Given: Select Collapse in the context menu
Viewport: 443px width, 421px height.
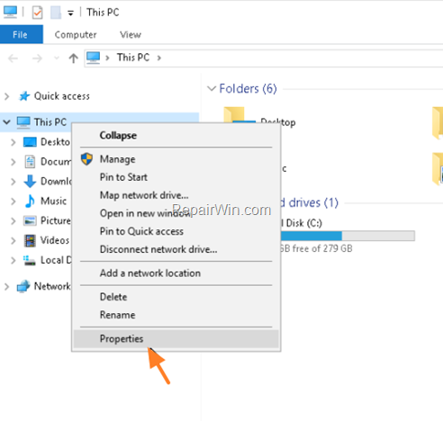Looking at the screenshot, I should (x=176, y=135).
